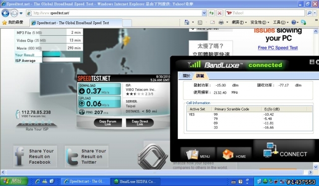Click the Show Desktop quick launch icon
Image resolution: width=319 pixels, height=186 pixels.
pos(51,182)
